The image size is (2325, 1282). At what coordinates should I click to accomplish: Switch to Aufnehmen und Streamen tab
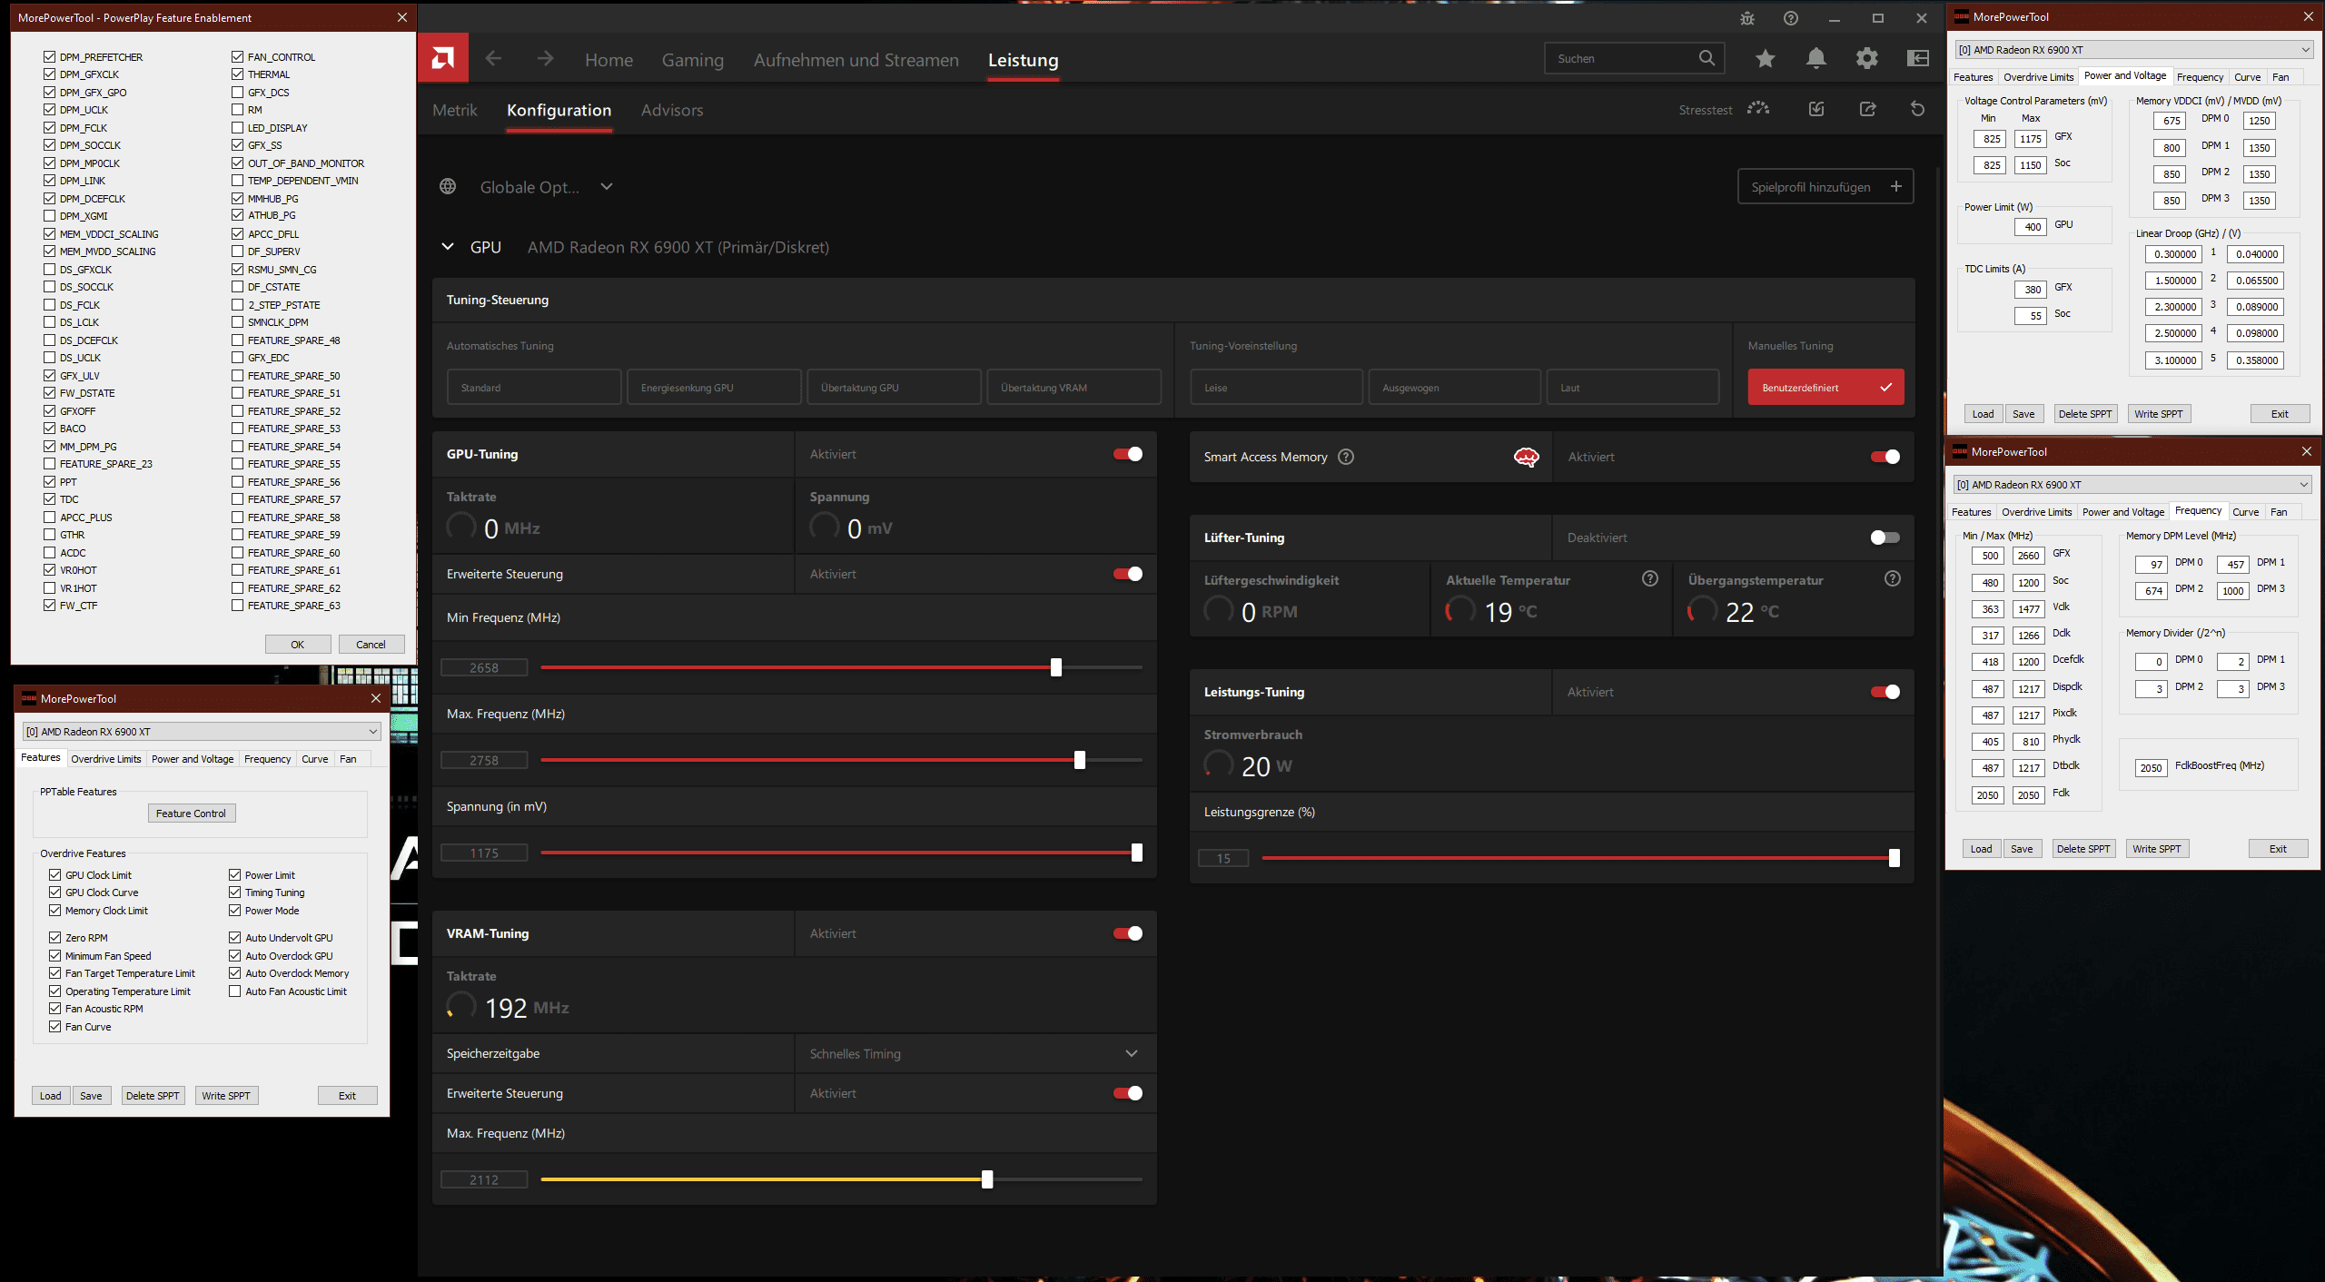coord(856,60)
